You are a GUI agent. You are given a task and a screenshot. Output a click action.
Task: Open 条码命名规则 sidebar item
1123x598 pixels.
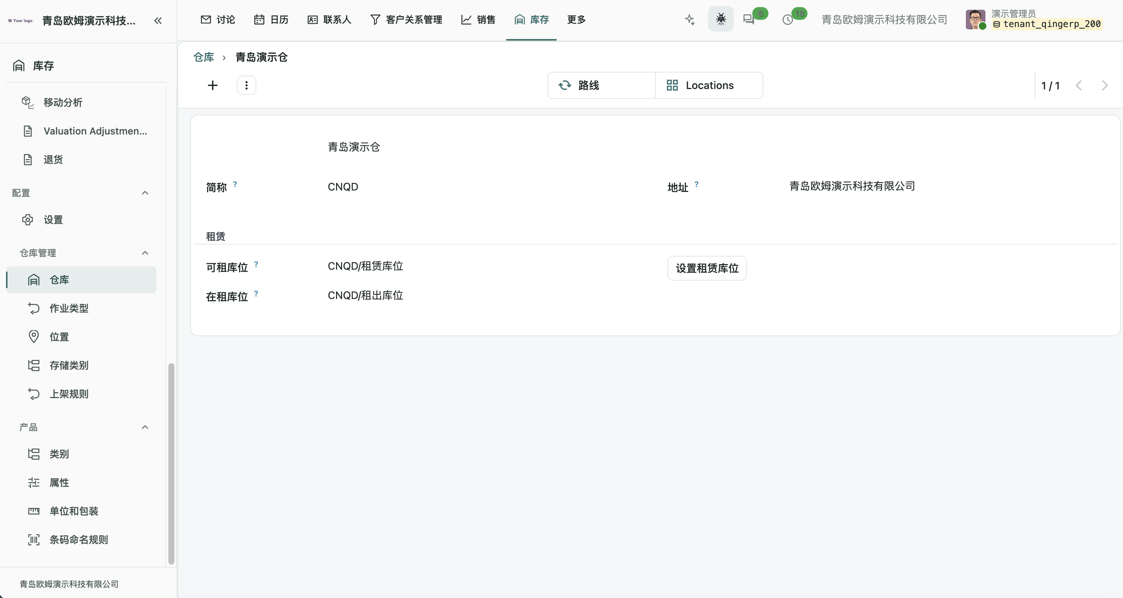pos(81,540)
